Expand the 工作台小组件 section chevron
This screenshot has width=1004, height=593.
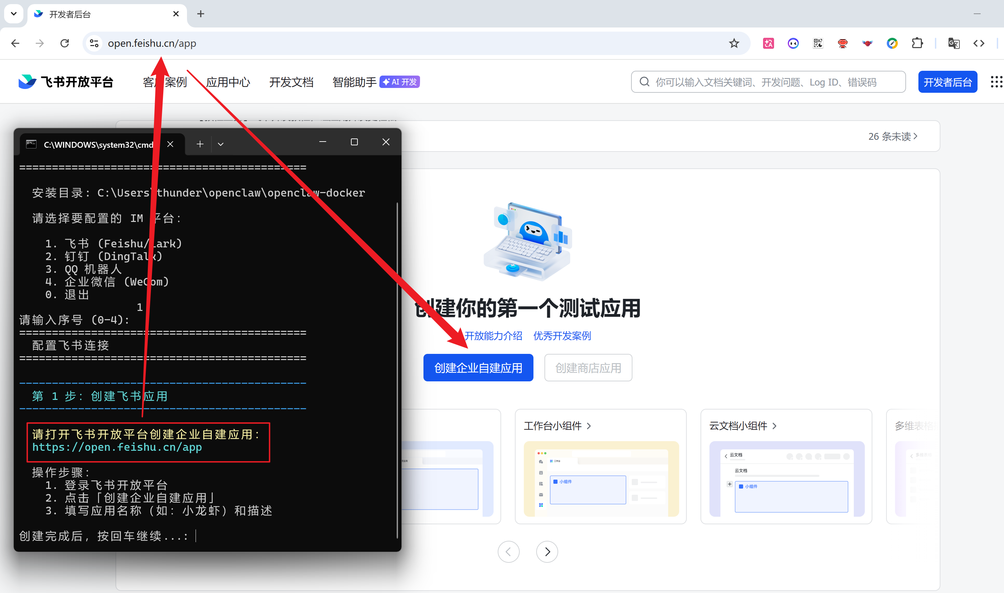(589, 426)
